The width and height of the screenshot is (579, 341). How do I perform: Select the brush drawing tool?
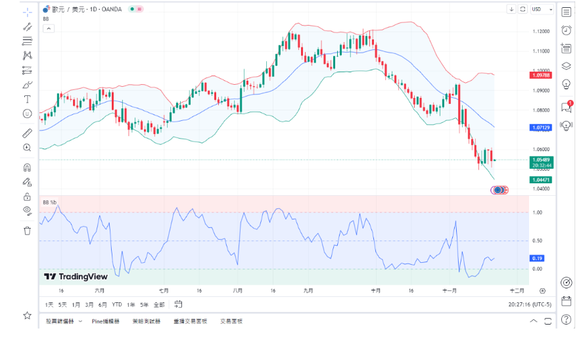(28, 85)
